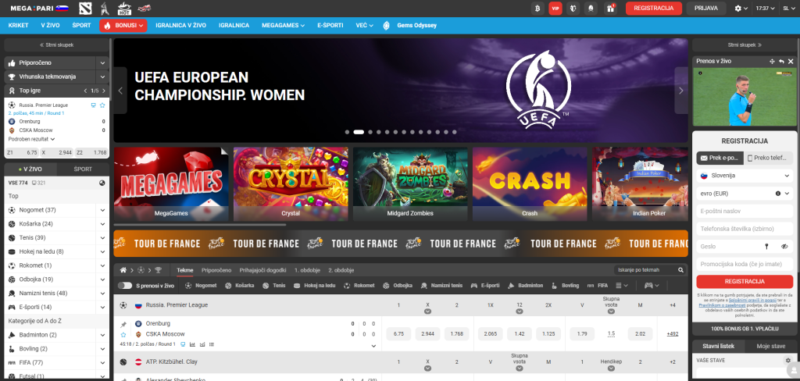Expand Podroben rezultat details
The image size is (800, 381).
click(31, 139)
